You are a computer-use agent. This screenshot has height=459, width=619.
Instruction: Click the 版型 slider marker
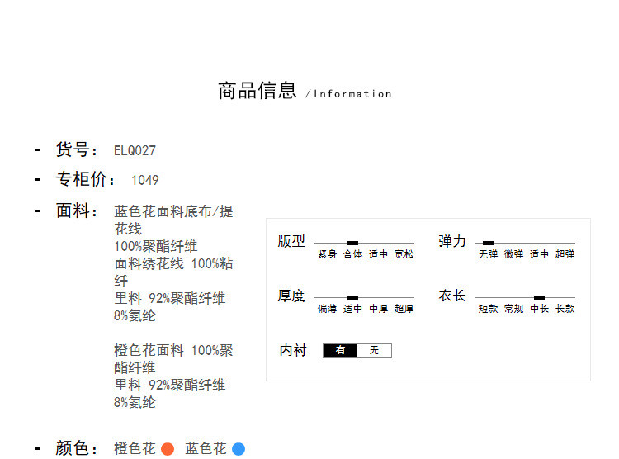click(x=352, y=243)
